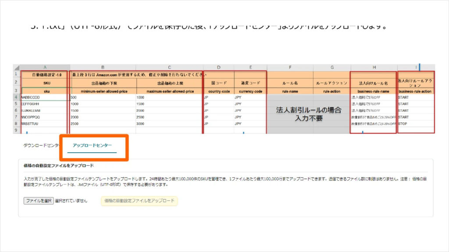Image resolution: width=449 pixels, height=252 pixels.
Task: Click the minimum price 2500 in row 8
Action: pos(103,124)
